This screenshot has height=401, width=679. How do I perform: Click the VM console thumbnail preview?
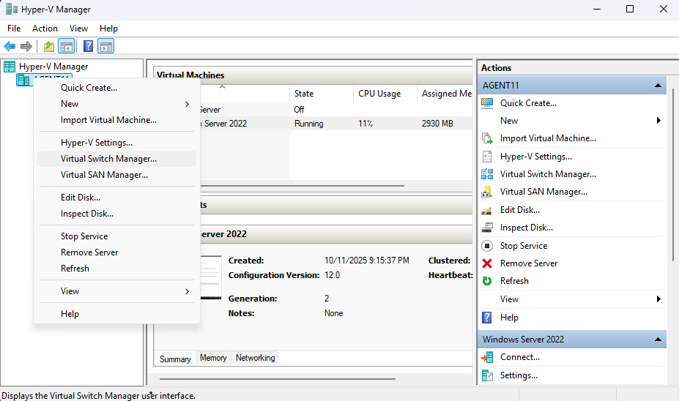211,277
